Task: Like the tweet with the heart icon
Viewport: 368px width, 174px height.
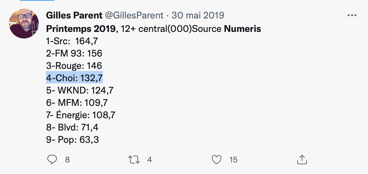Action: coord(216,159)
